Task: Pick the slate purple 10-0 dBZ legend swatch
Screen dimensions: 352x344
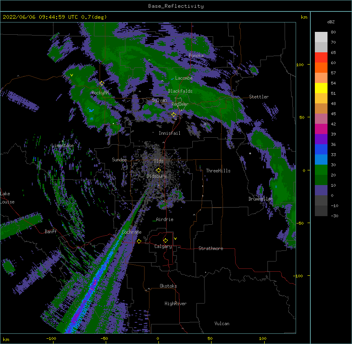Action: [x=321, y=190]
